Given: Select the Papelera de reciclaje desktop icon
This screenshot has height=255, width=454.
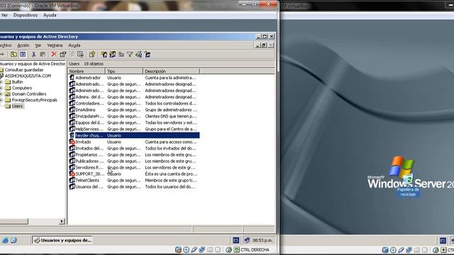Looking at the screenshot, I should point(409,186).
